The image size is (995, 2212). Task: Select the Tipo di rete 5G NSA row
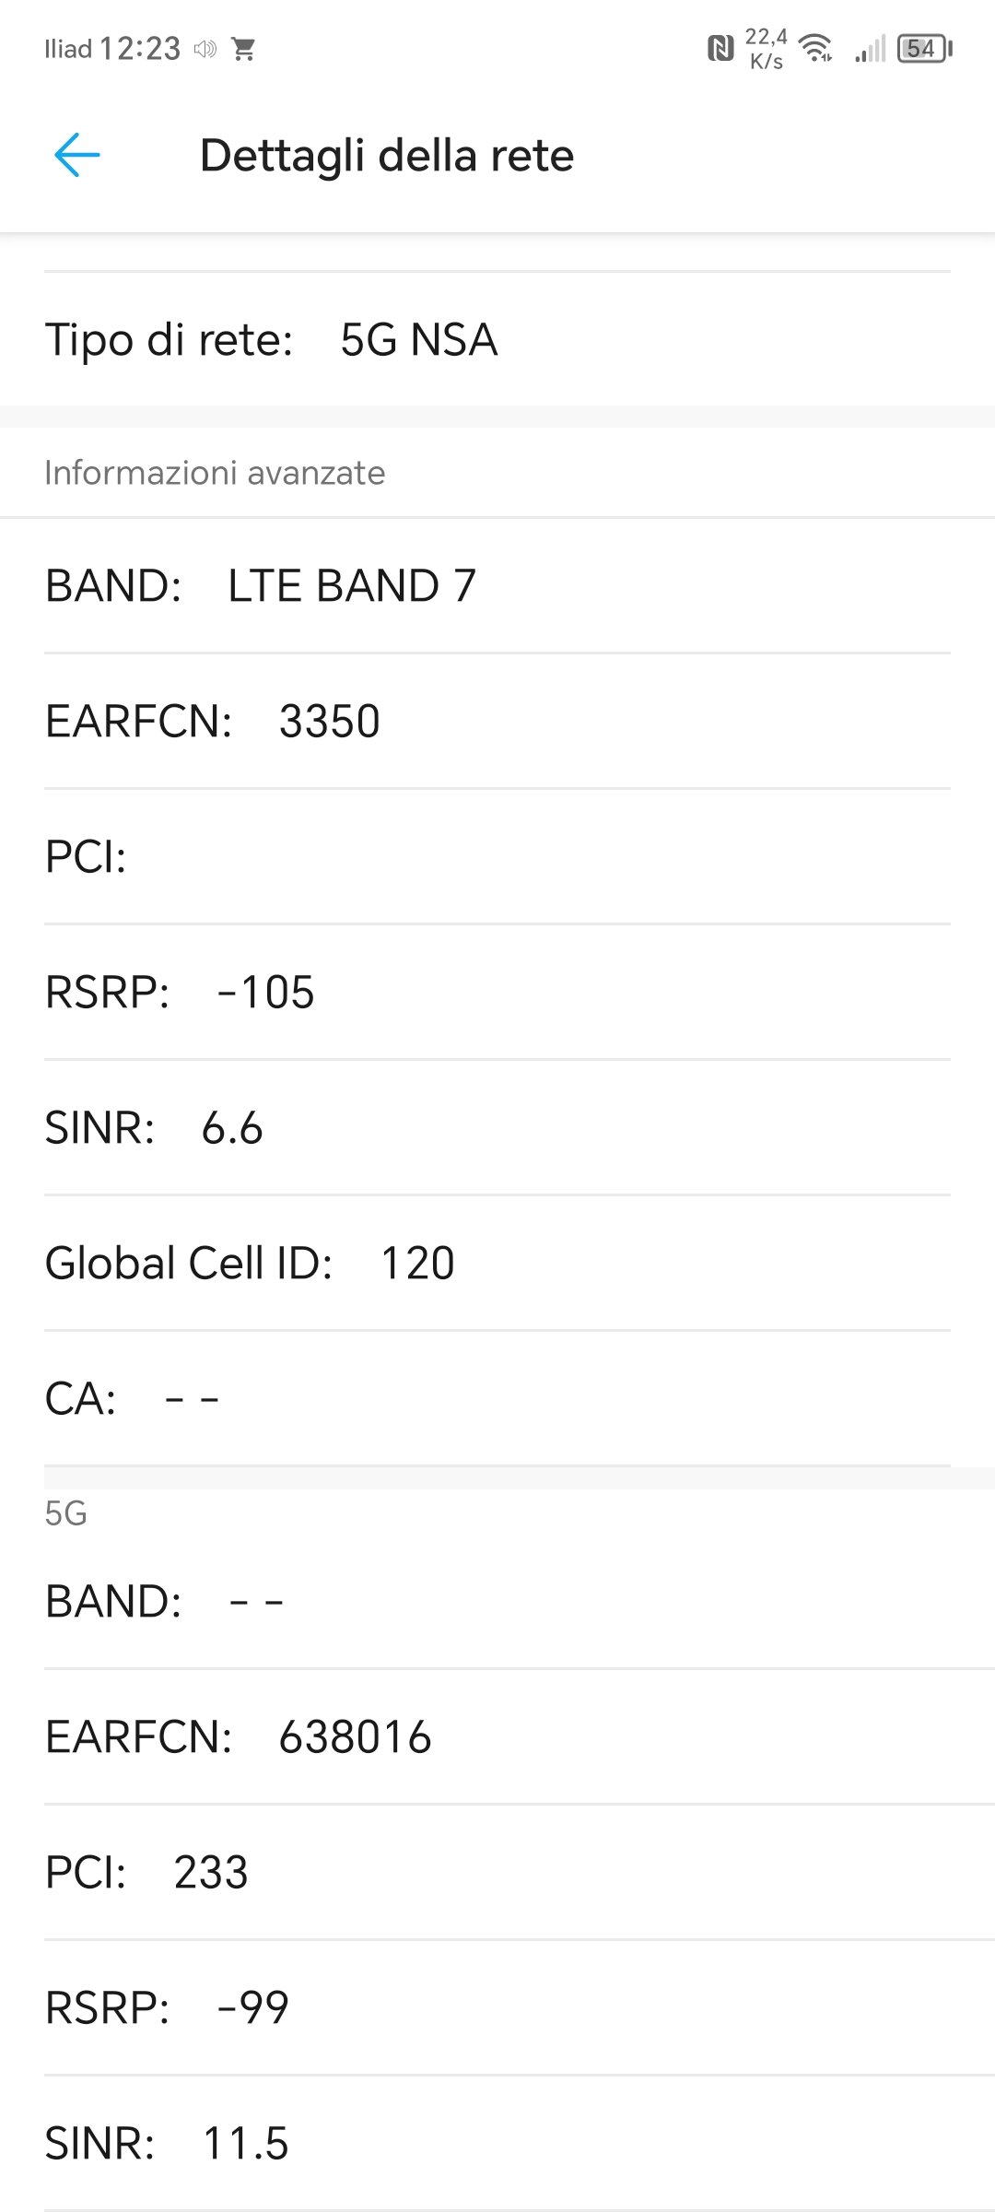(x=497, y=339)
